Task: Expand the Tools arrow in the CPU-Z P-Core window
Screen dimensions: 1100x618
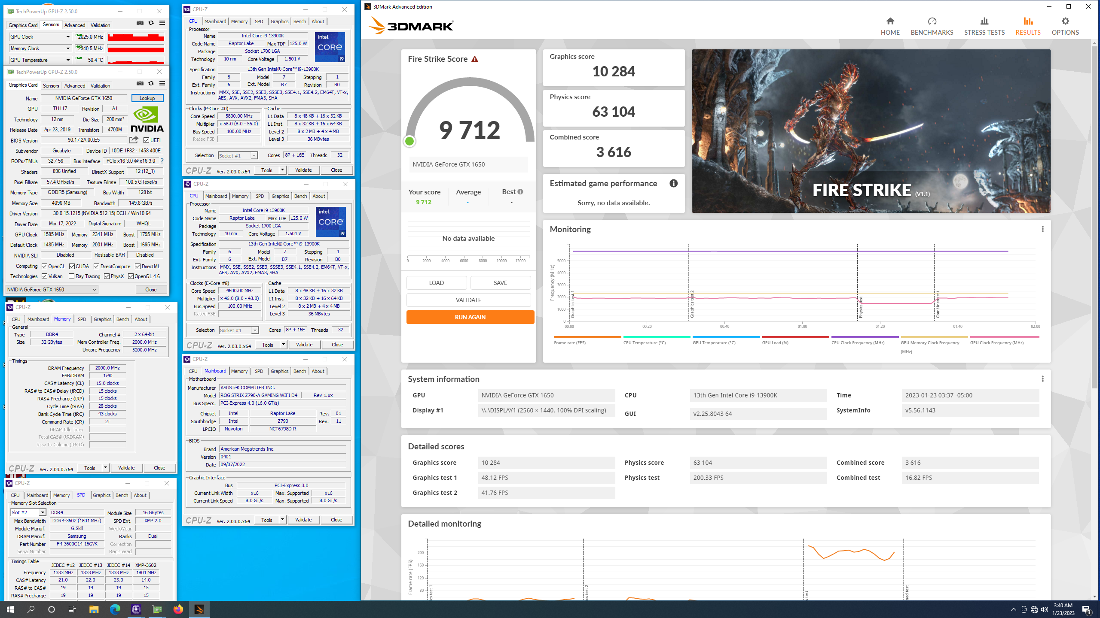Action: (x=282, y=170)
